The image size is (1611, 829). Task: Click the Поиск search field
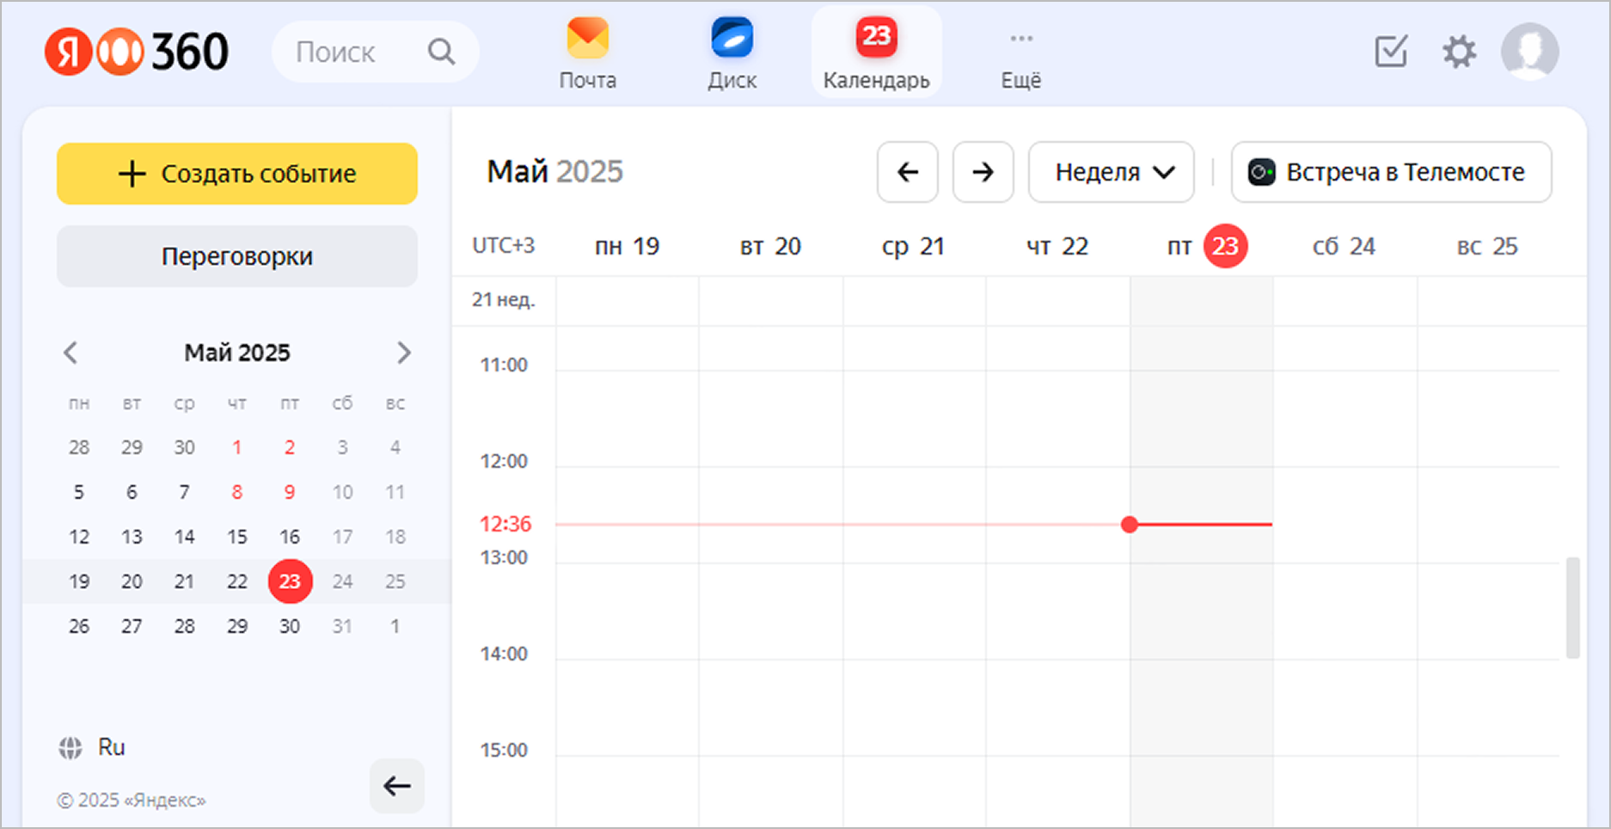(x=361, y=52)
